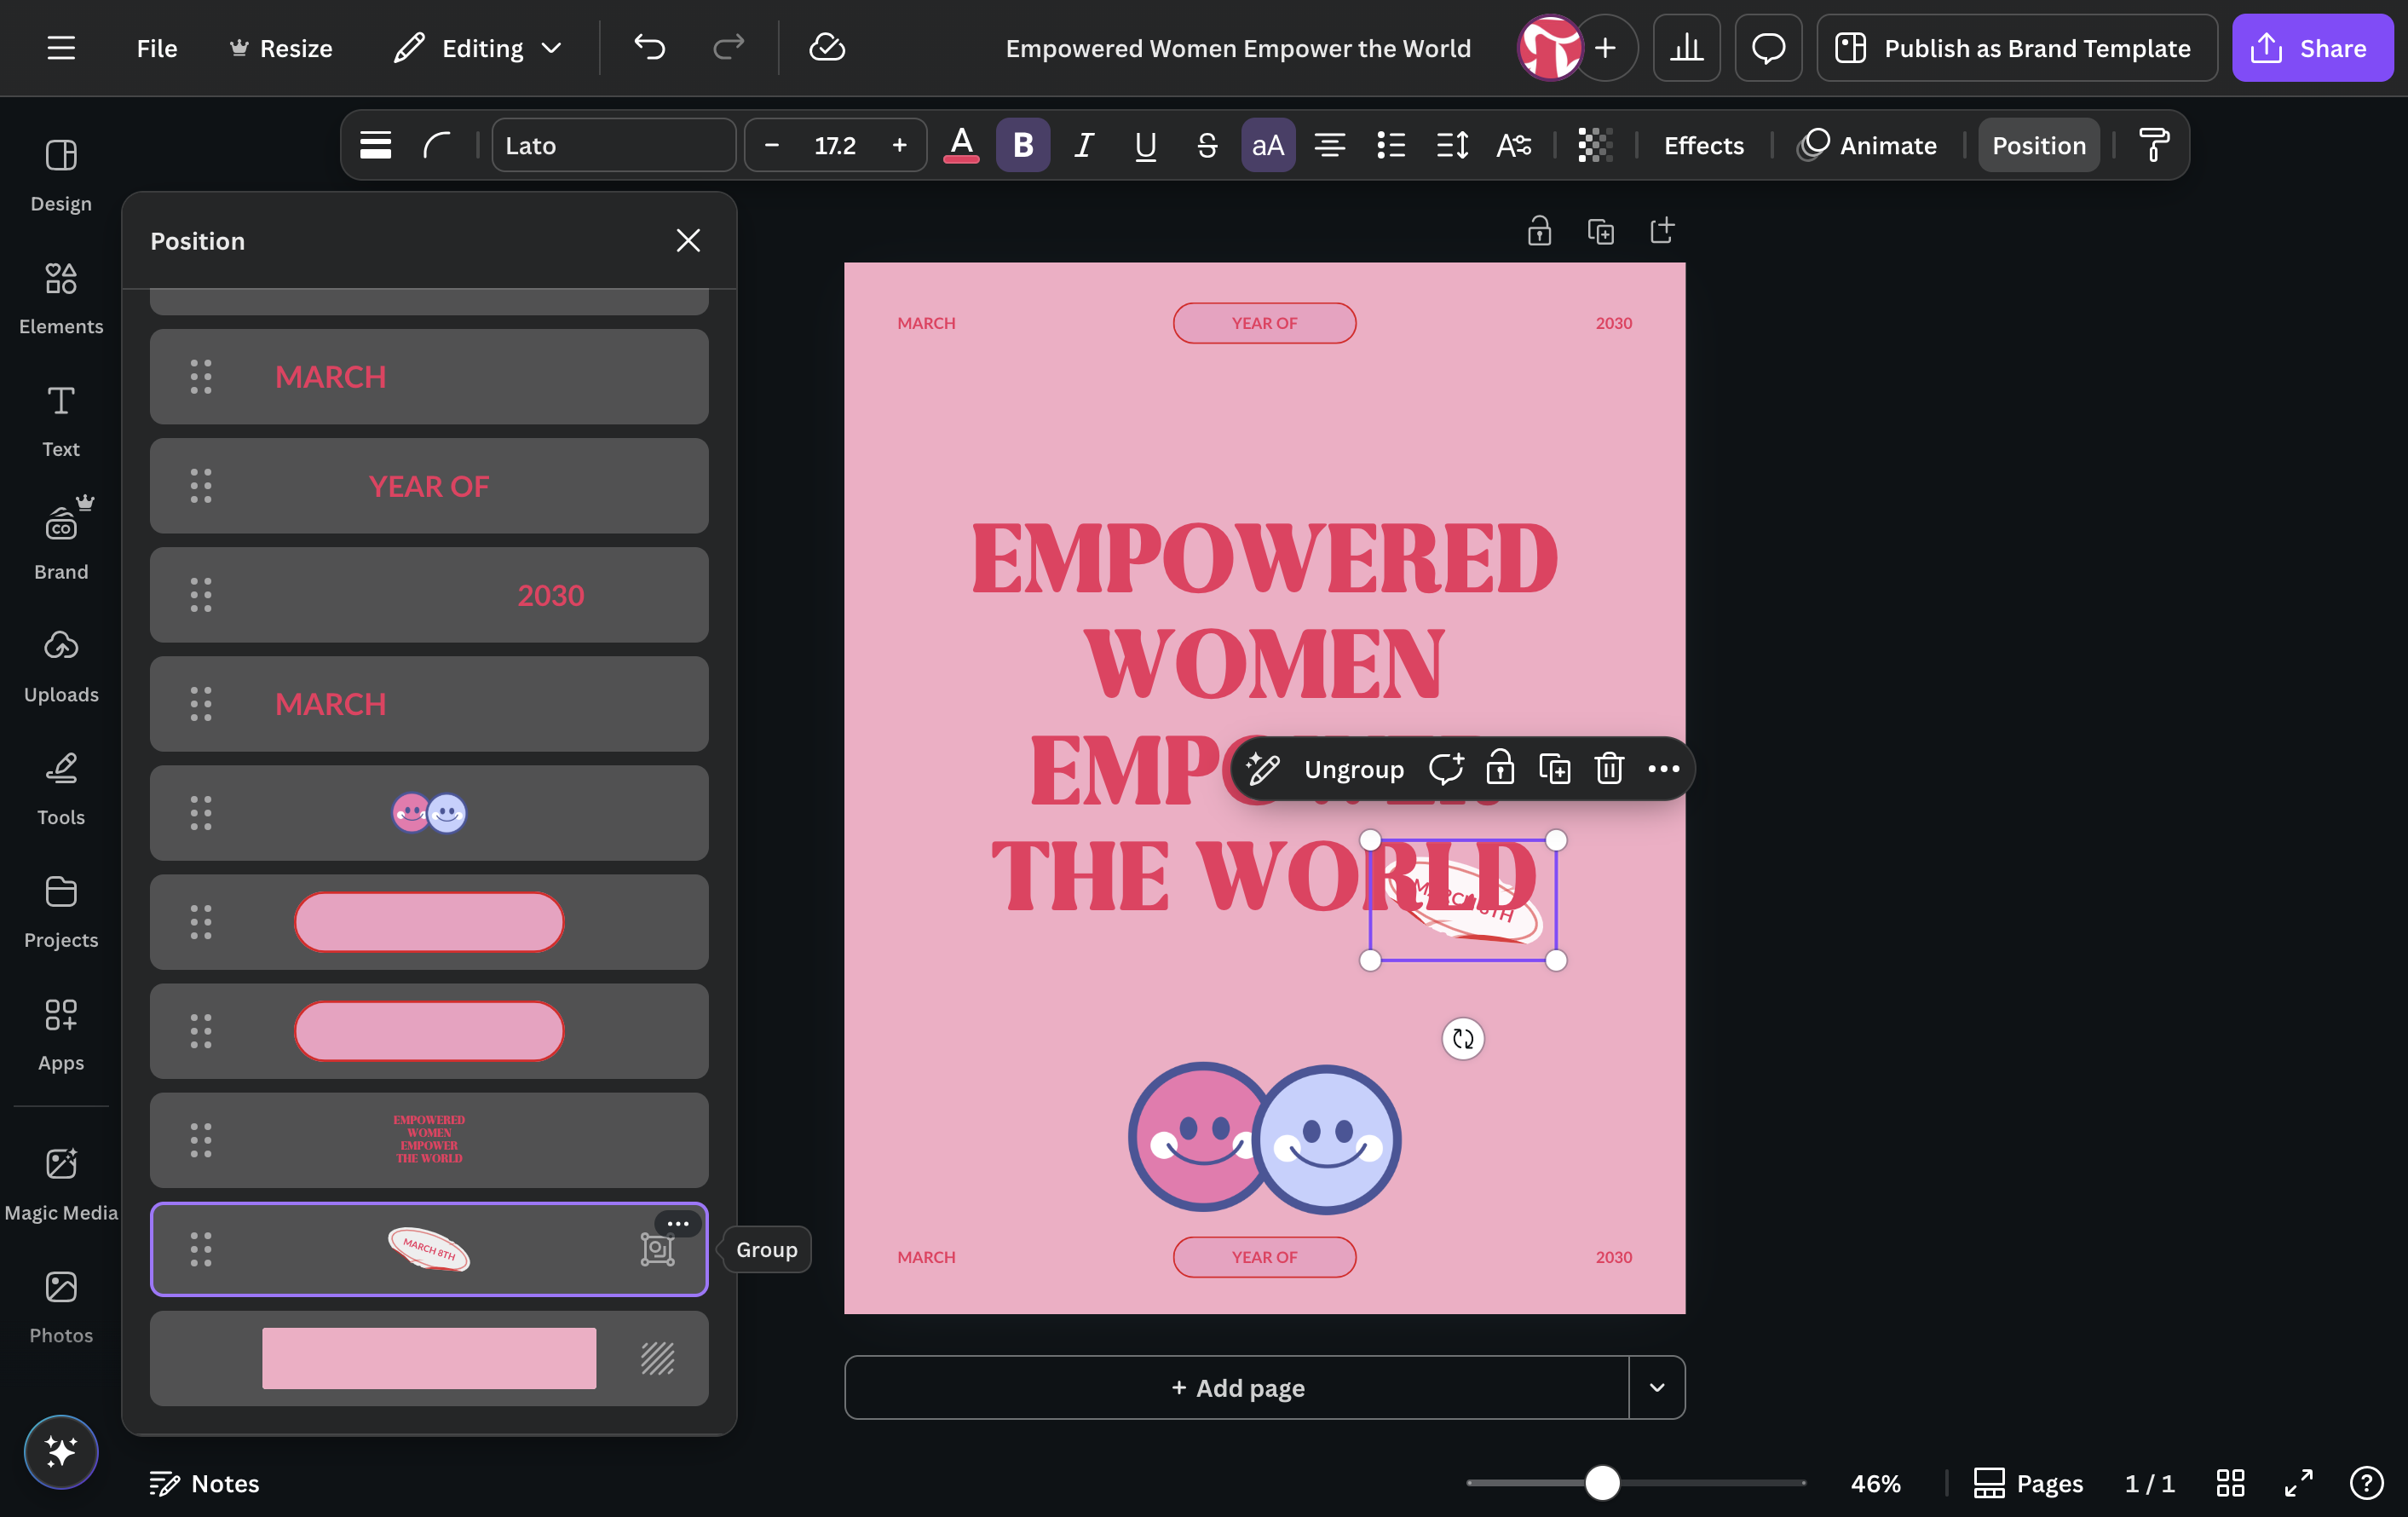Image resolution: width=2408 pixels, height=1517 pixels.
Task: Open text color picker
Action: 961,145
